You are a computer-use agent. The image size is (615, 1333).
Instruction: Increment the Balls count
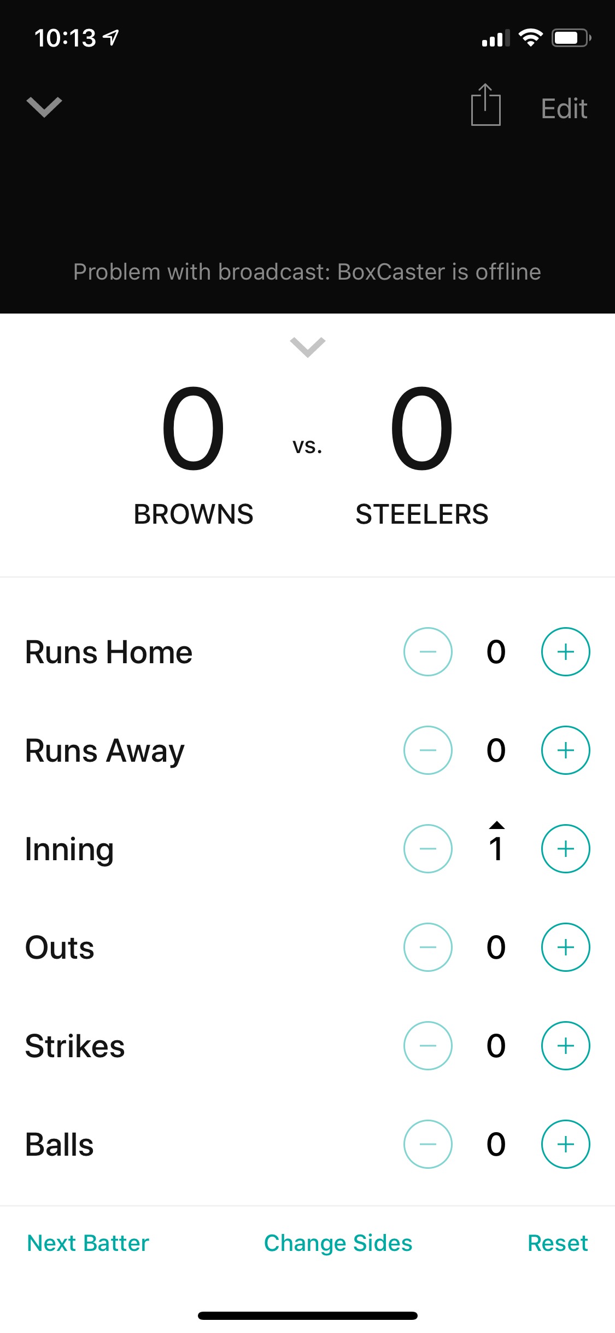point(565,1144)
